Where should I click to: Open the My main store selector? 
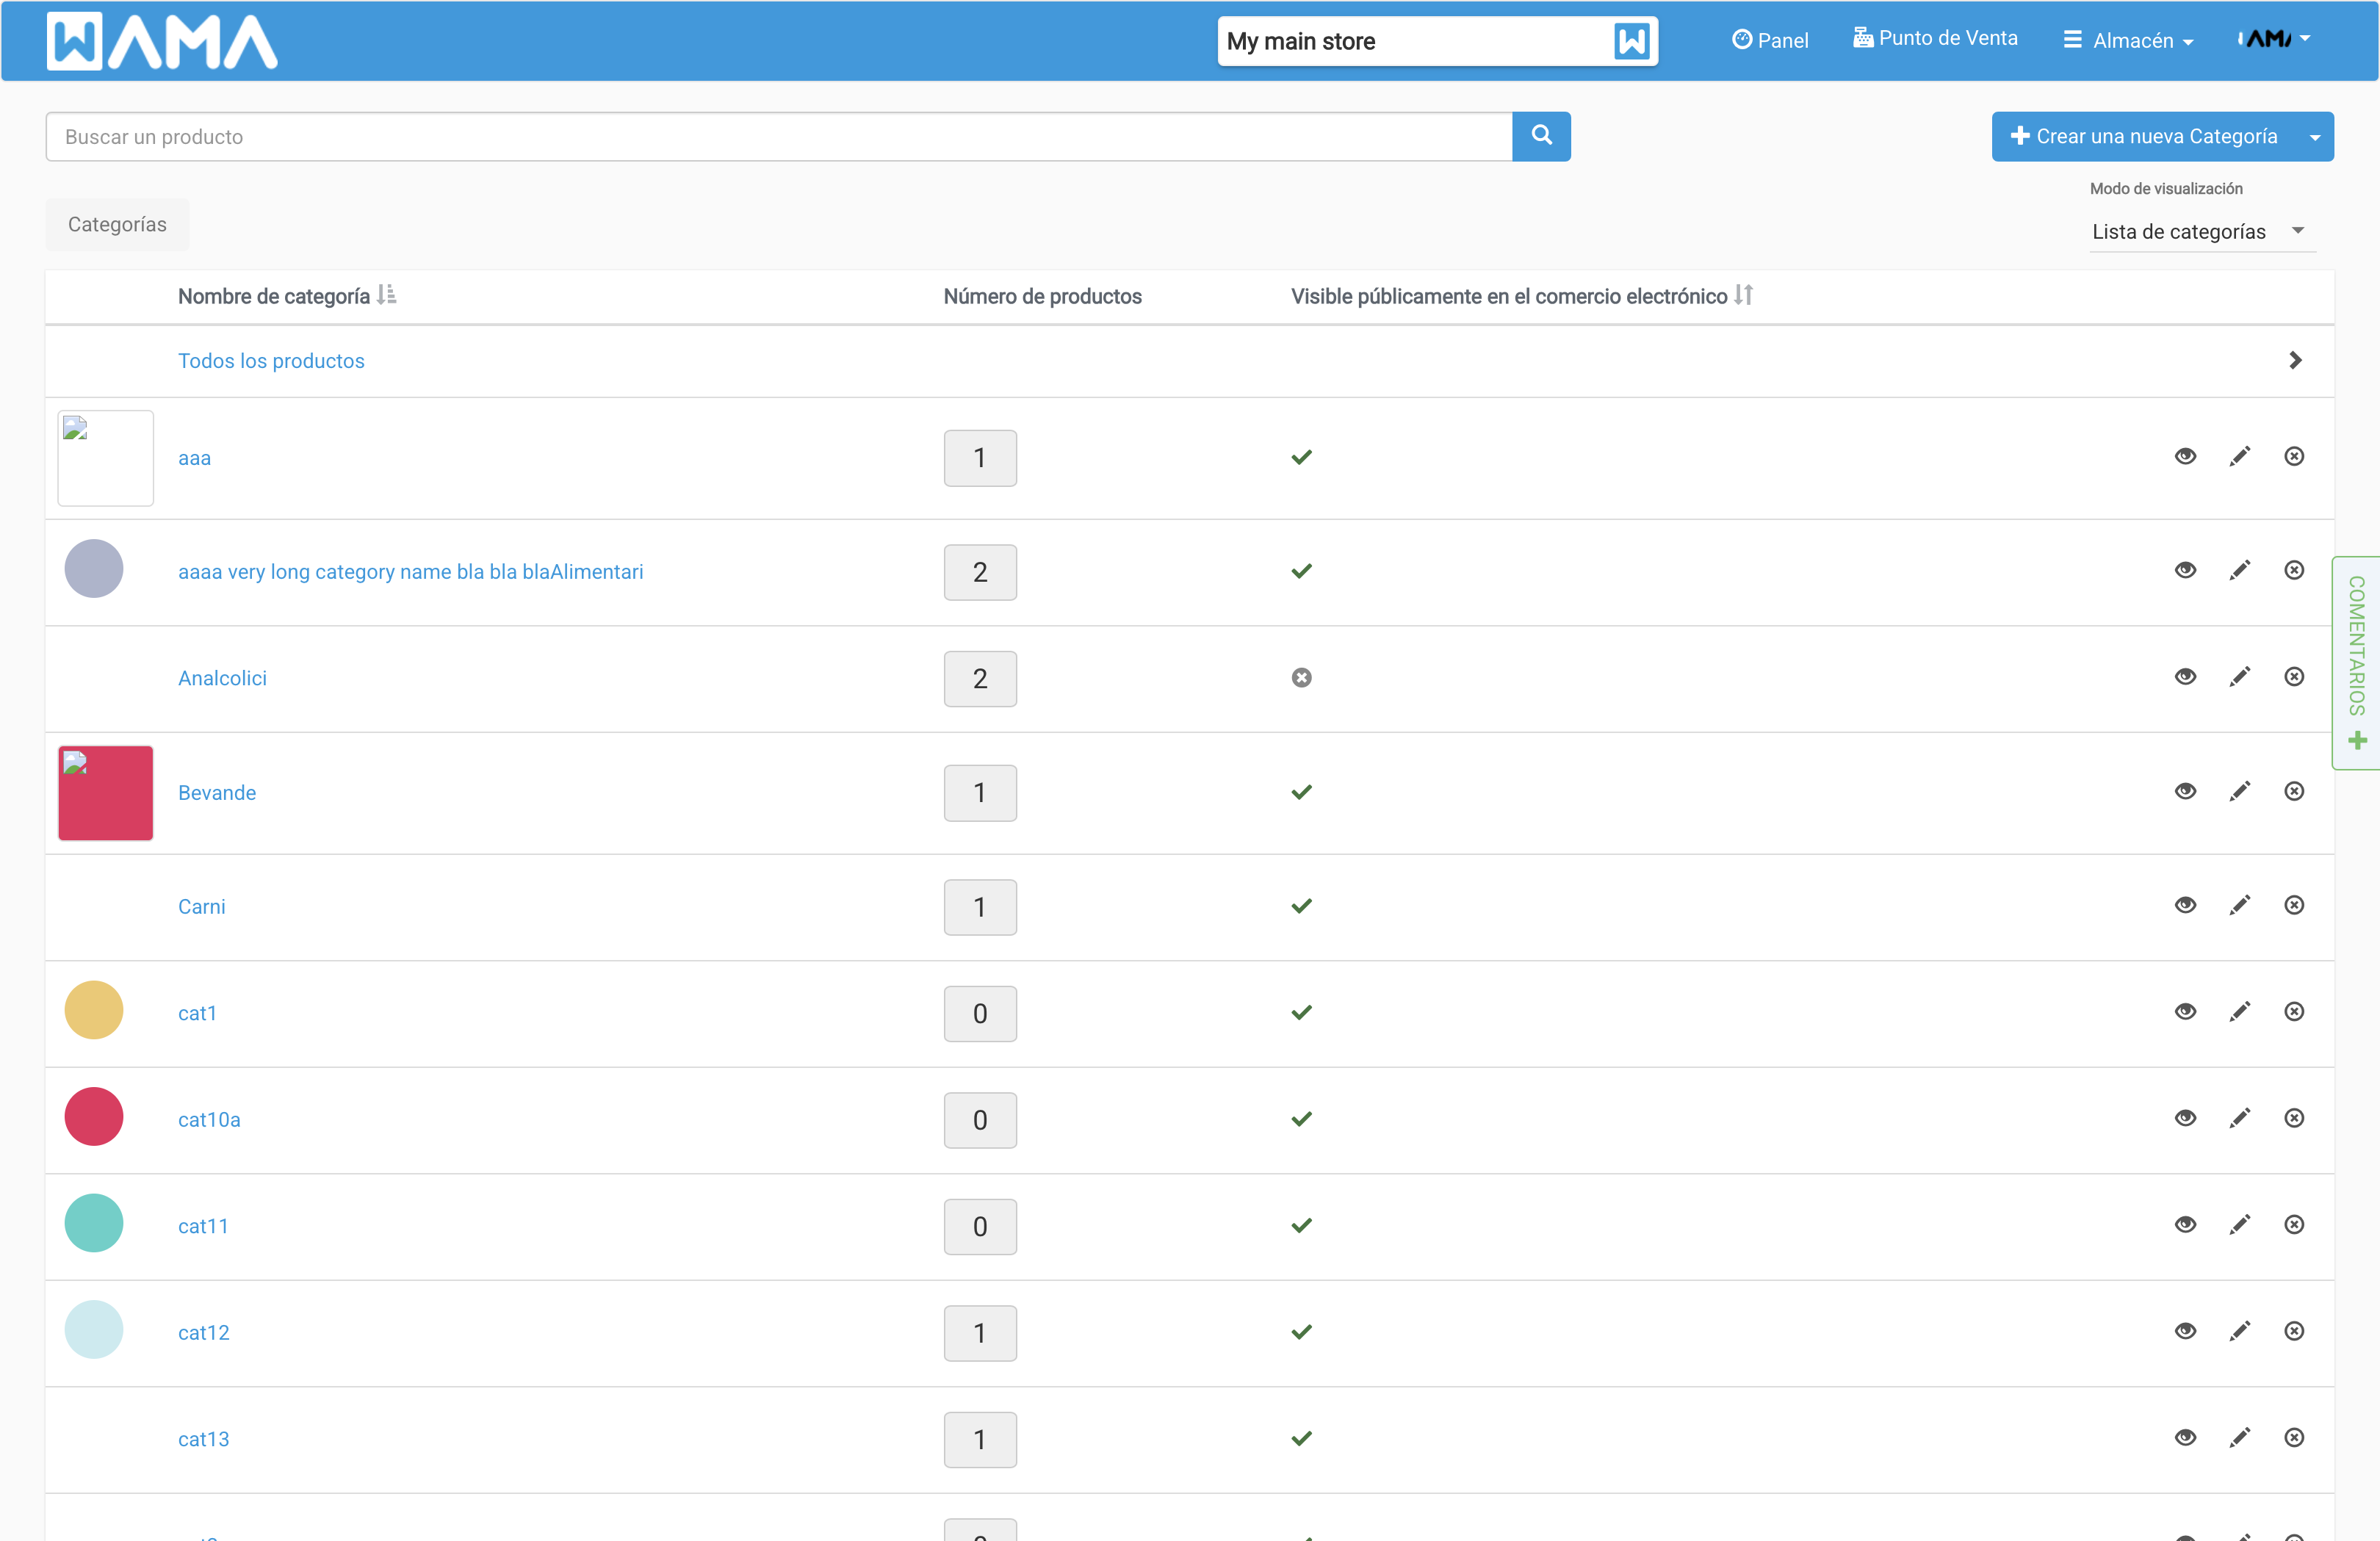coord(1437,41)
